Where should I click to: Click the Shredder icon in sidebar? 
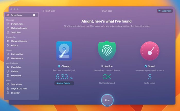pyautogui.click(x=8, y=93)
